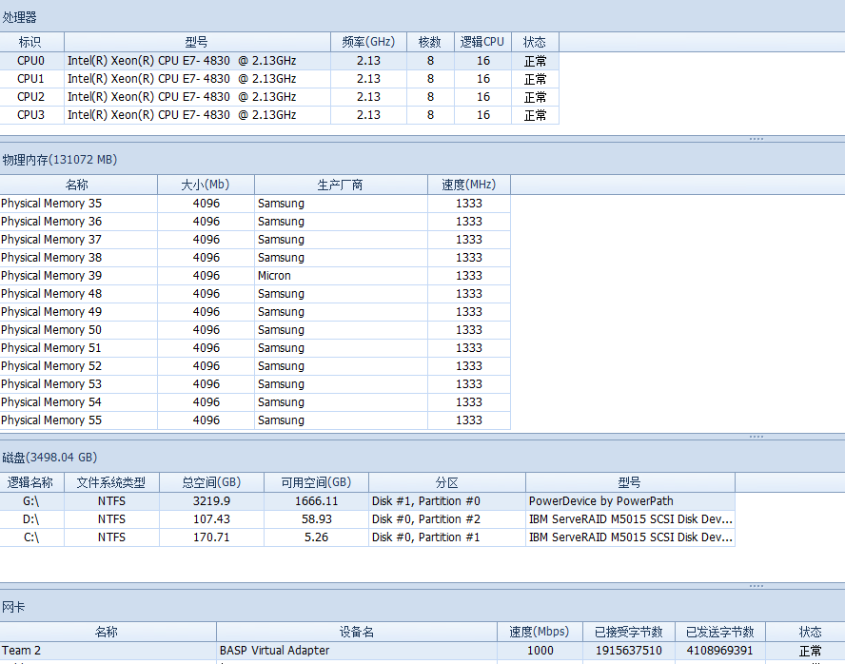Click splitter grip above the 网卡 section
Viewport: 845px width, 664px height.
pyautogui.click(x=756, y=586)
